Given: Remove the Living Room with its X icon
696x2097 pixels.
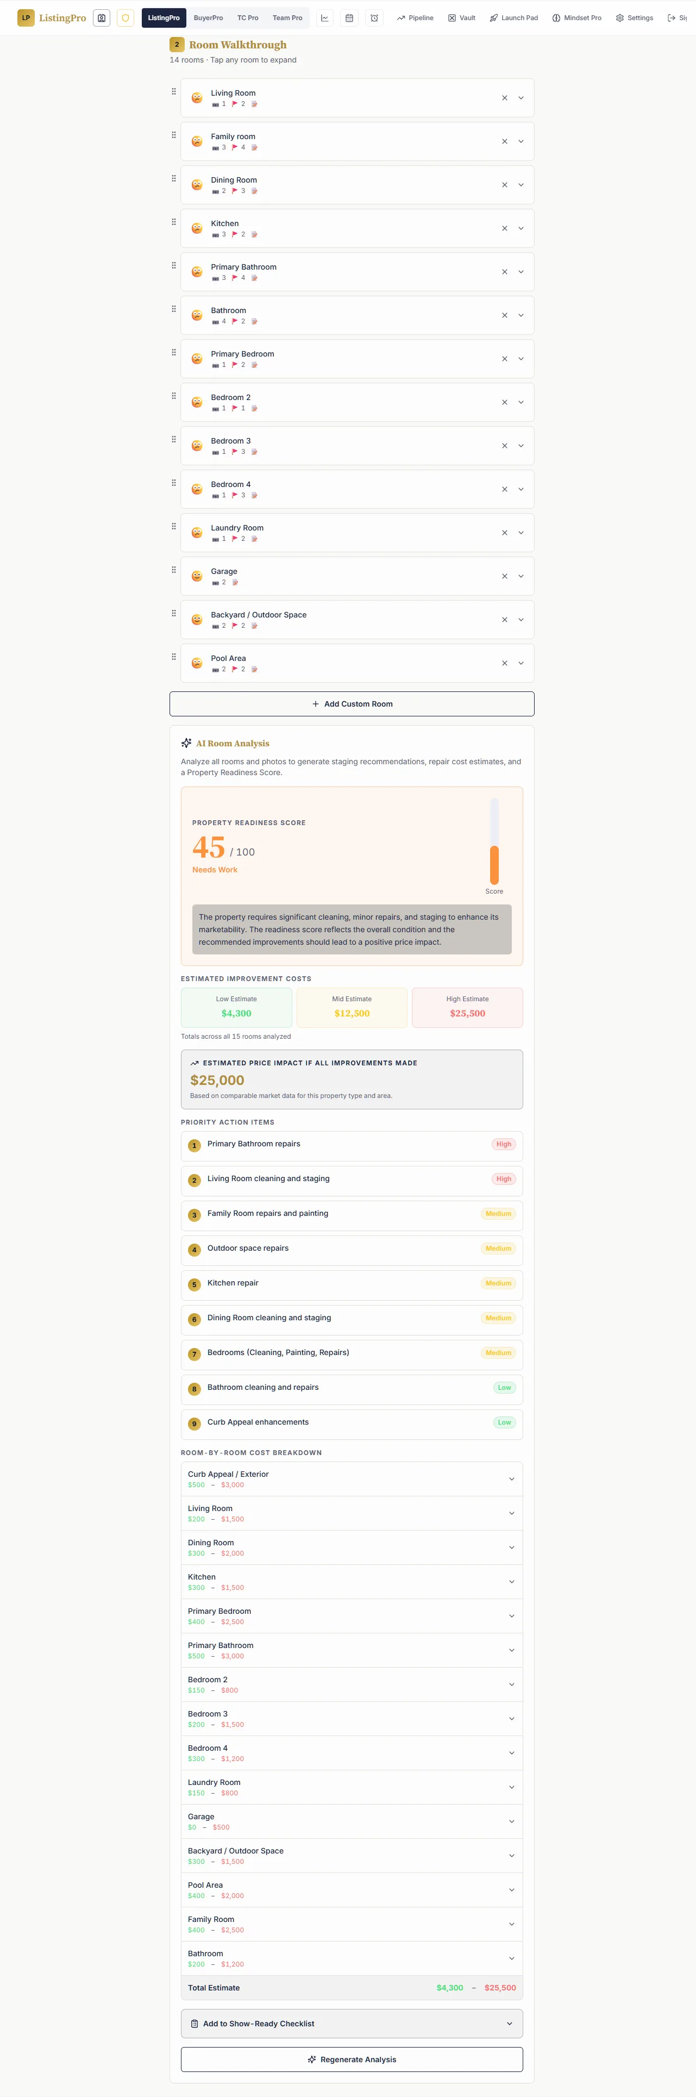Looking at the screenshot, I should (x=505, y=98).
